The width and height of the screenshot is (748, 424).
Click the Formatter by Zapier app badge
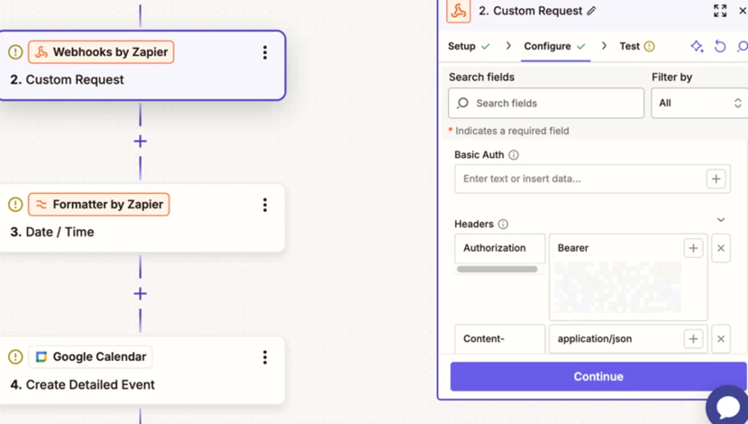(x=99, y=205)
